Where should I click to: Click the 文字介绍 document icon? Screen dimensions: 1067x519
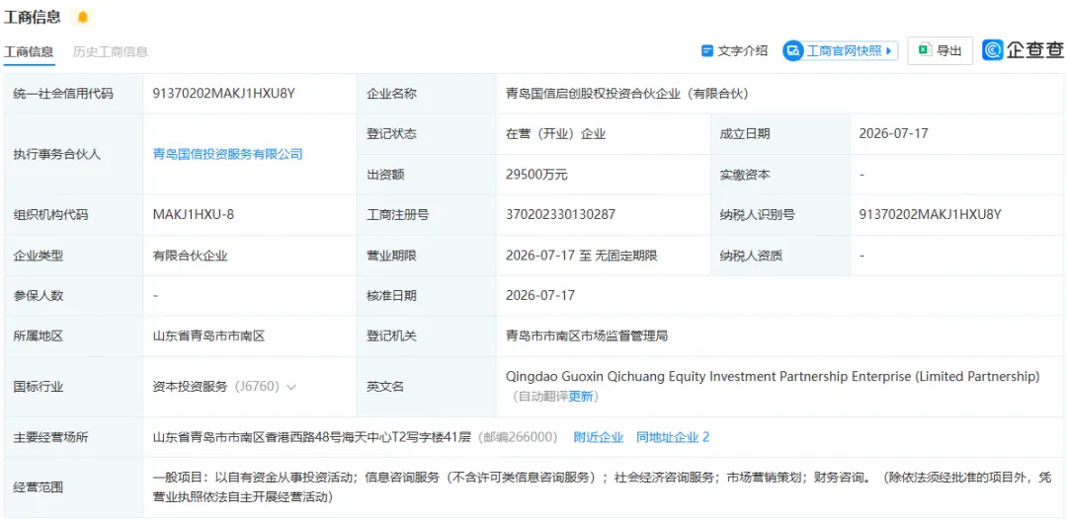pyautogui.click(x=707, y=51)
